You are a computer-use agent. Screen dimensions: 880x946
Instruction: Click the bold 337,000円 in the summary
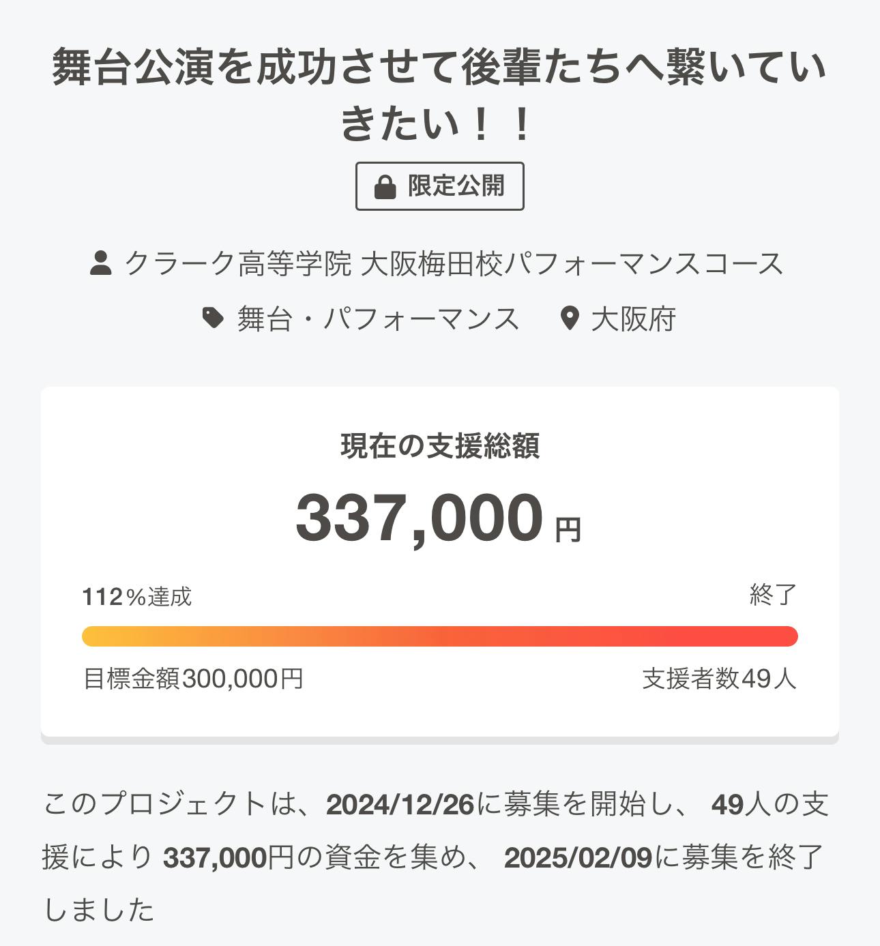point(228,857)
